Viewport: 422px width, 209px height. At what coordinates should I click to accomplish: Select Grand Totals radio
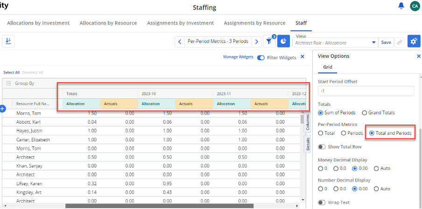tap(365, 113)
